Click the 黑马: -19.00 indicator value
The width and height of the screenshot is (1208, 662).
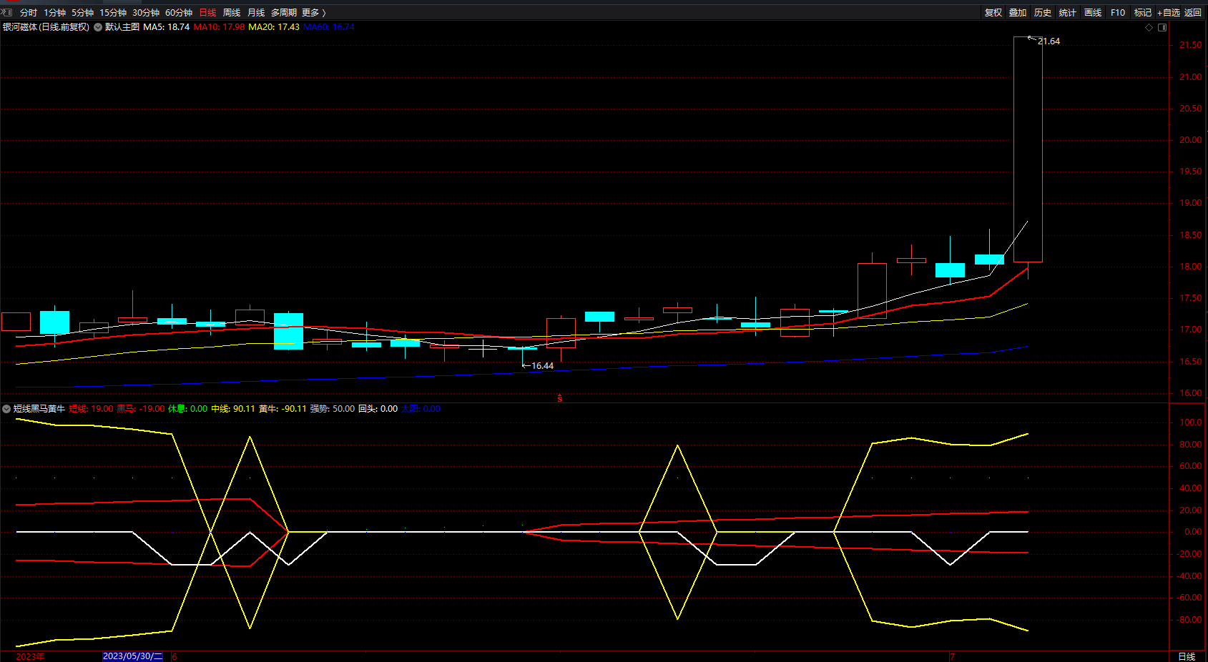[141, 409]
